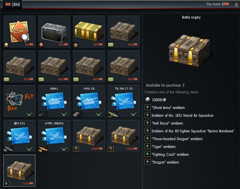Select the emblem trophy crate costing 1100

pyautogui.click(x=19, y=170)
